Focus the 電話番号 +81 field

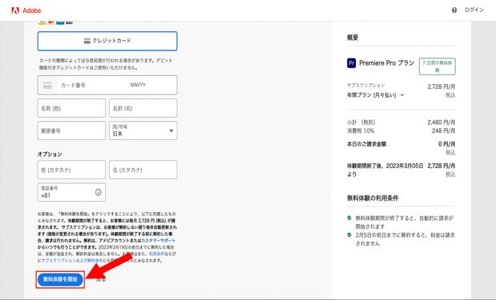[71, 192]
